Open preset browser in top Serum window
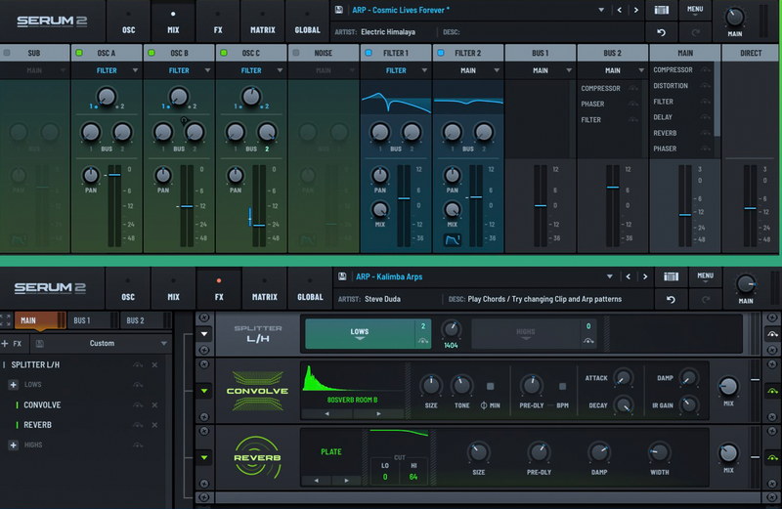The image size is (782, 509). tap(662, 10)
